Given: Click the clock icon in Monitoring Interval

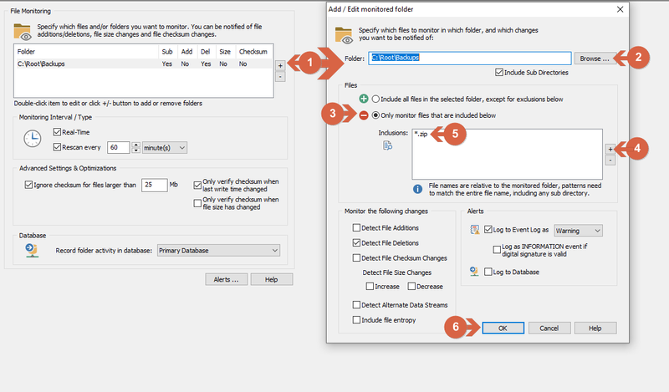Looking at the screenshot, I should click(33, 139).
